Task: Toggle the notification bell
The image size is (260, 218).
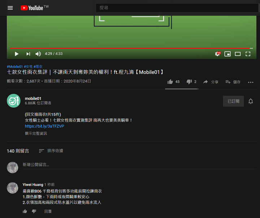Action: [x=251, y=101]
